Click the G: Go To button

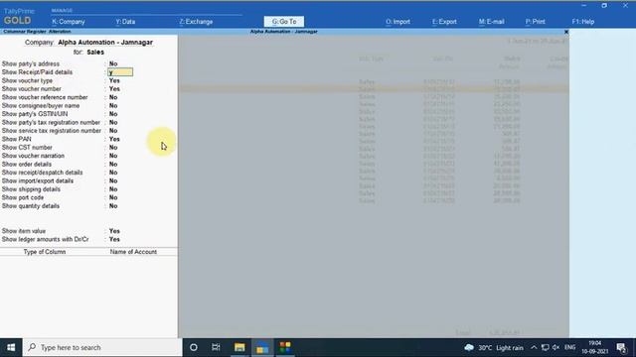point(284,22)
